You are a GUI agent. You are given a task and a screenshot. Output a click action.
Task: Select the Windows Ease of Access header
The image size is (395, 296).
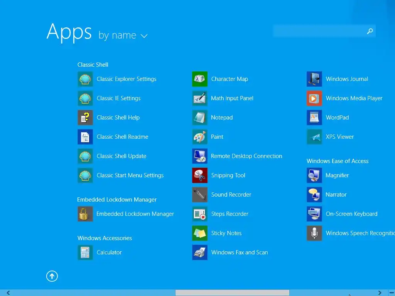(x=338, y=161)
